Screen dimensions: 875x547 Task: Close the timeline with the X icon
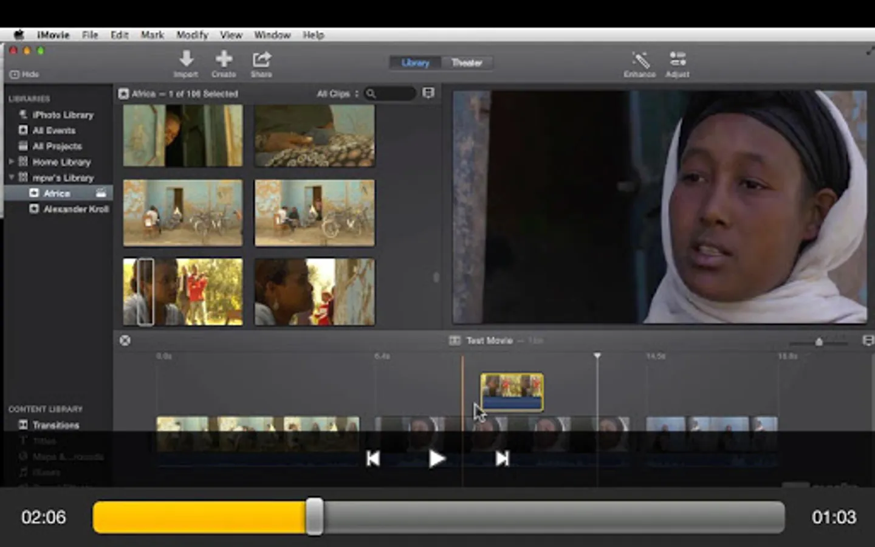click(x=125, y=340)
